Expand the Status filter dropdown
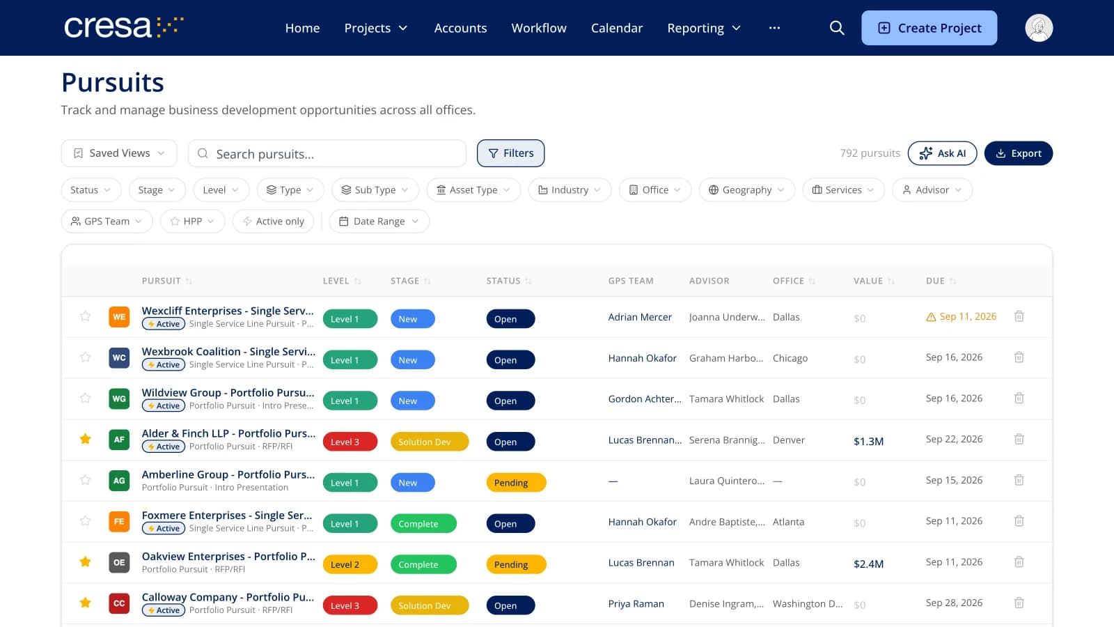1114x627 pixels. tap(91, 190)
